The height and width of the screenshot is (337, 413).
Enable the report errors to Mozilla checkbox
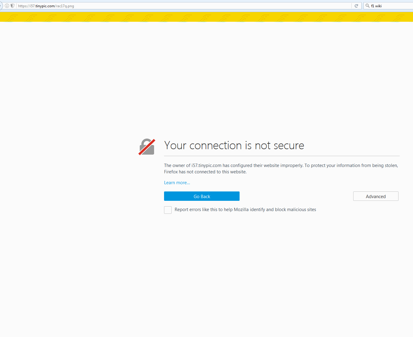[x=168, y=210]
